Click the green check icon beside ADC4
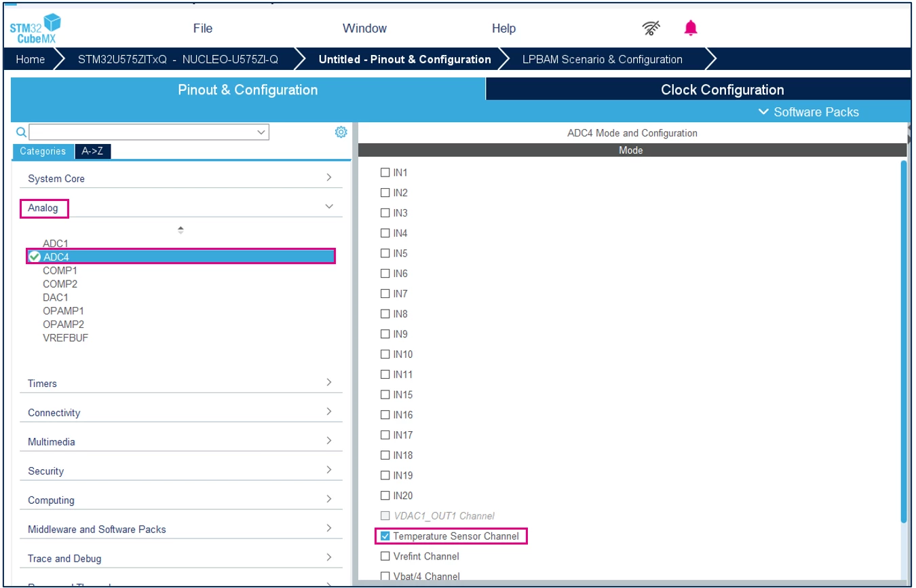Viewport: 916px width, 588px height. click(35, 257)
